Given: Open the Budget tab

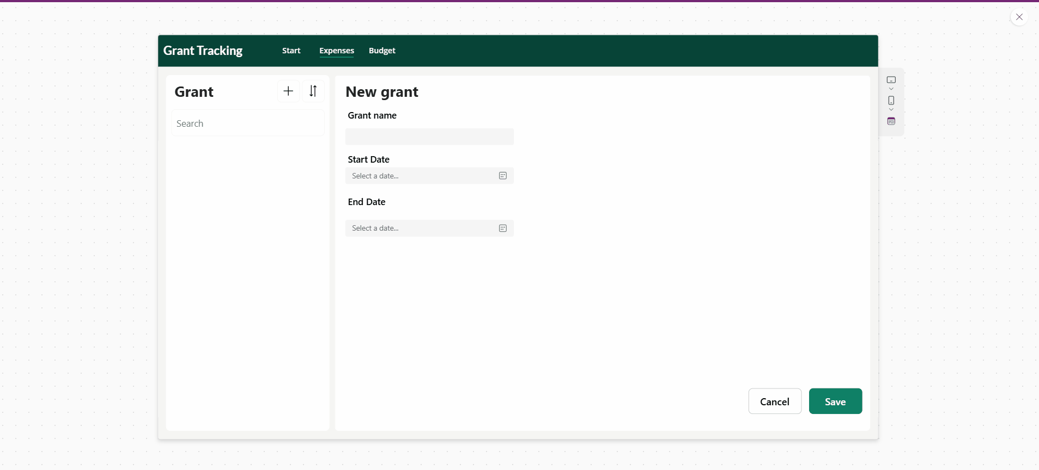Looking at the screenshot, I should tap(382, 51).
